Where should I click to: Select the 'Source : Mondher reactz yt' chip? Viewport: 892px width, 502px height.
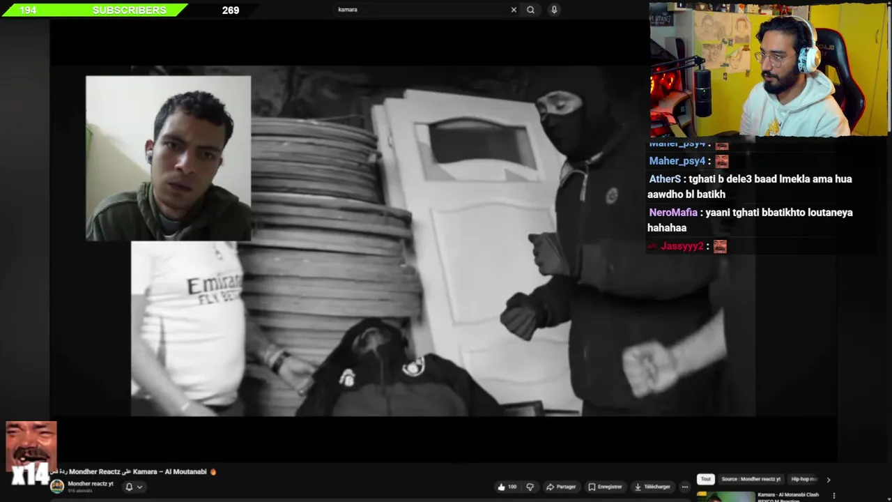click(x=751, y=479)
